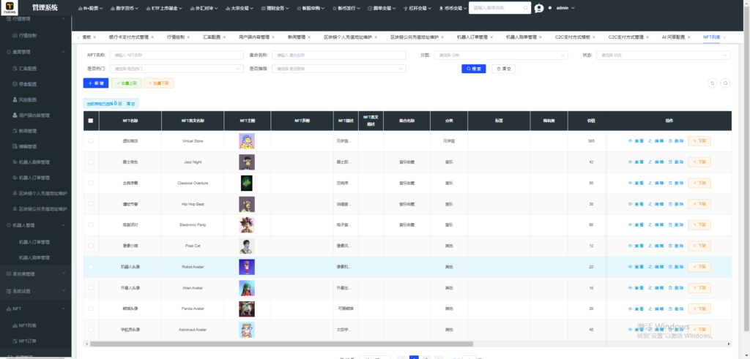Open the admin user dropdown

(x=565, y=8)
